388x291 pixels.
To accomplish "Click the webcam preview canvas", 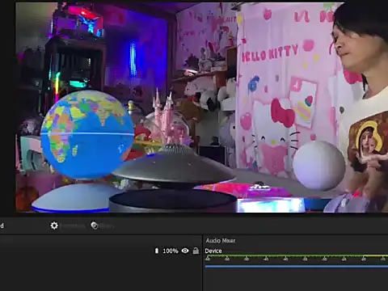I will (201, 108).
